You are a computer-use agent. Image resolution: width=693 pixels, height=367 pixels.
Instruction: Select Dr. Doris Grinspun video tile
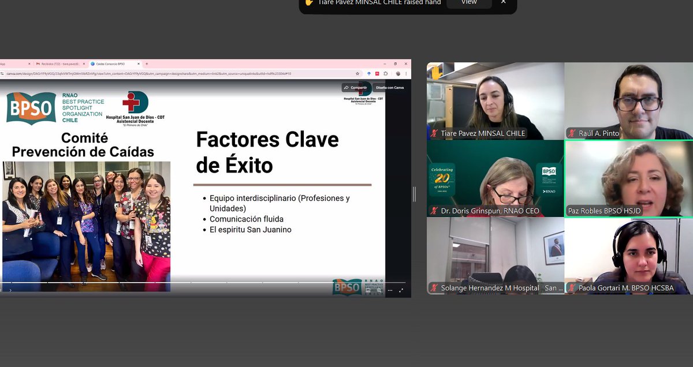495,178
